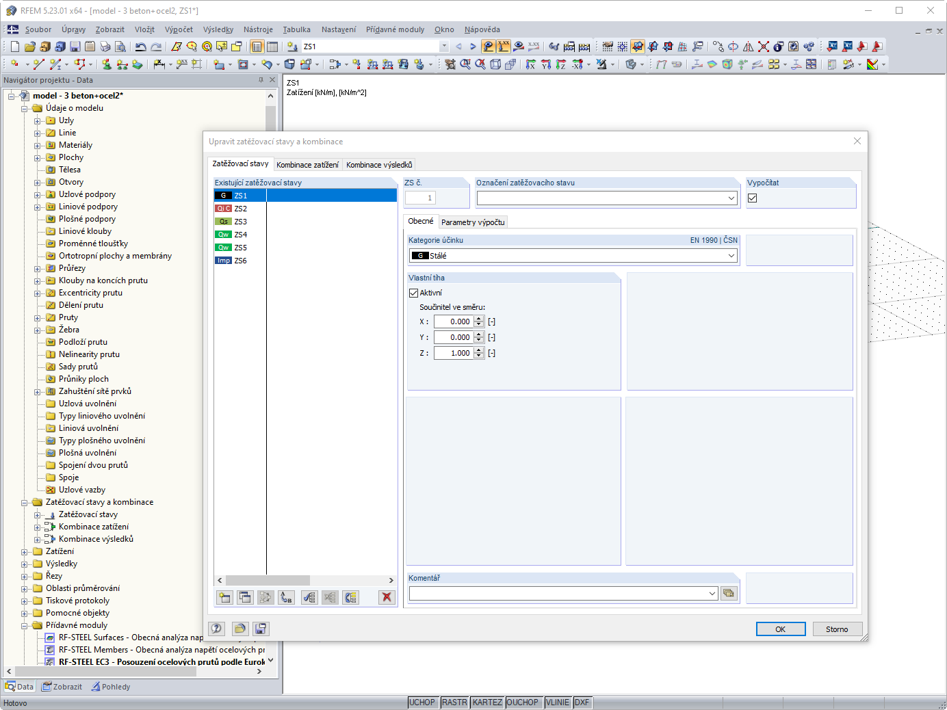Select all load cases to calculate

coord(309,597)
